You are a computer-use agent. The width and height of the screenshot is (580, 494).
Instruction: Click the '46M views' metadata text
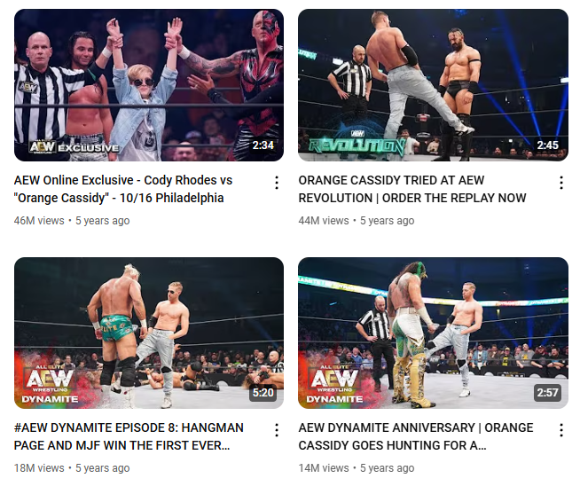click(x=39, y=221)
